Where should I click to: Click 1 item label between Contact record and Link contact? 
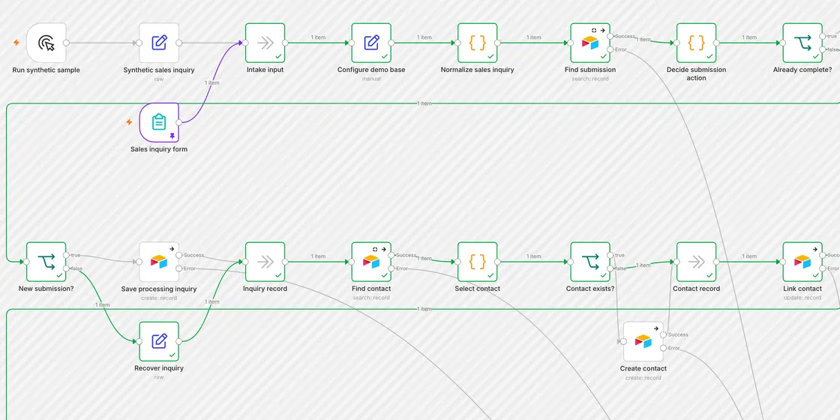pos(749,256)
